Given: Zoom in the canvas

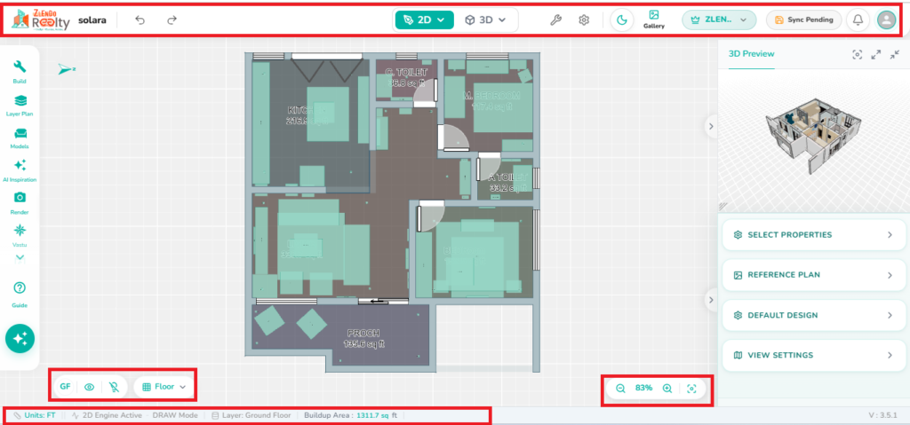Looking at the screenshot, I should 667,389.
